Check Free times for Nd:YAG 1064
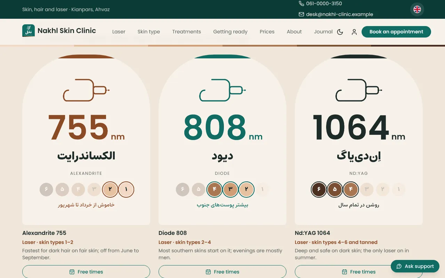This screenshot has height=278, width=445. [x=359, y=272]
